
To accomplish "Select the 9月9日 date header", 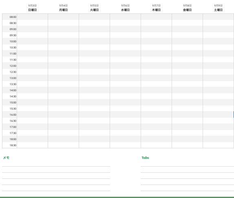I will pos(219,6).
